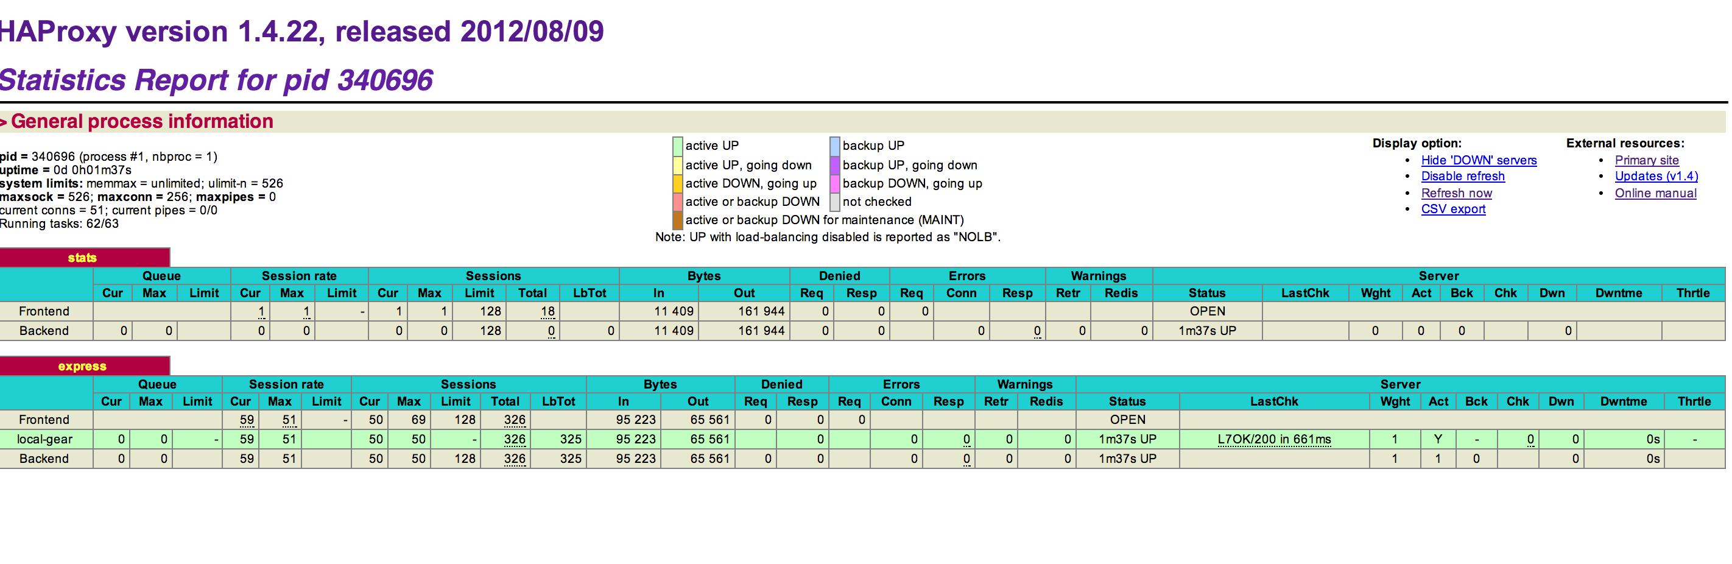Click the 'active DOWN, going up' swatch
Viewport: 1732px width, 564px height.
point(678,183)
